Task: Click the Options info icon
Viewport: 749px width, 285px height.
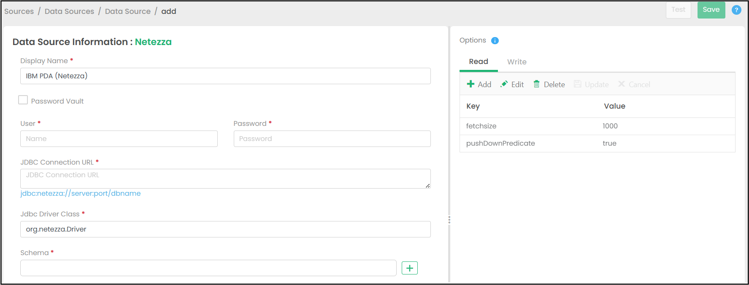Action: point(495,40)
